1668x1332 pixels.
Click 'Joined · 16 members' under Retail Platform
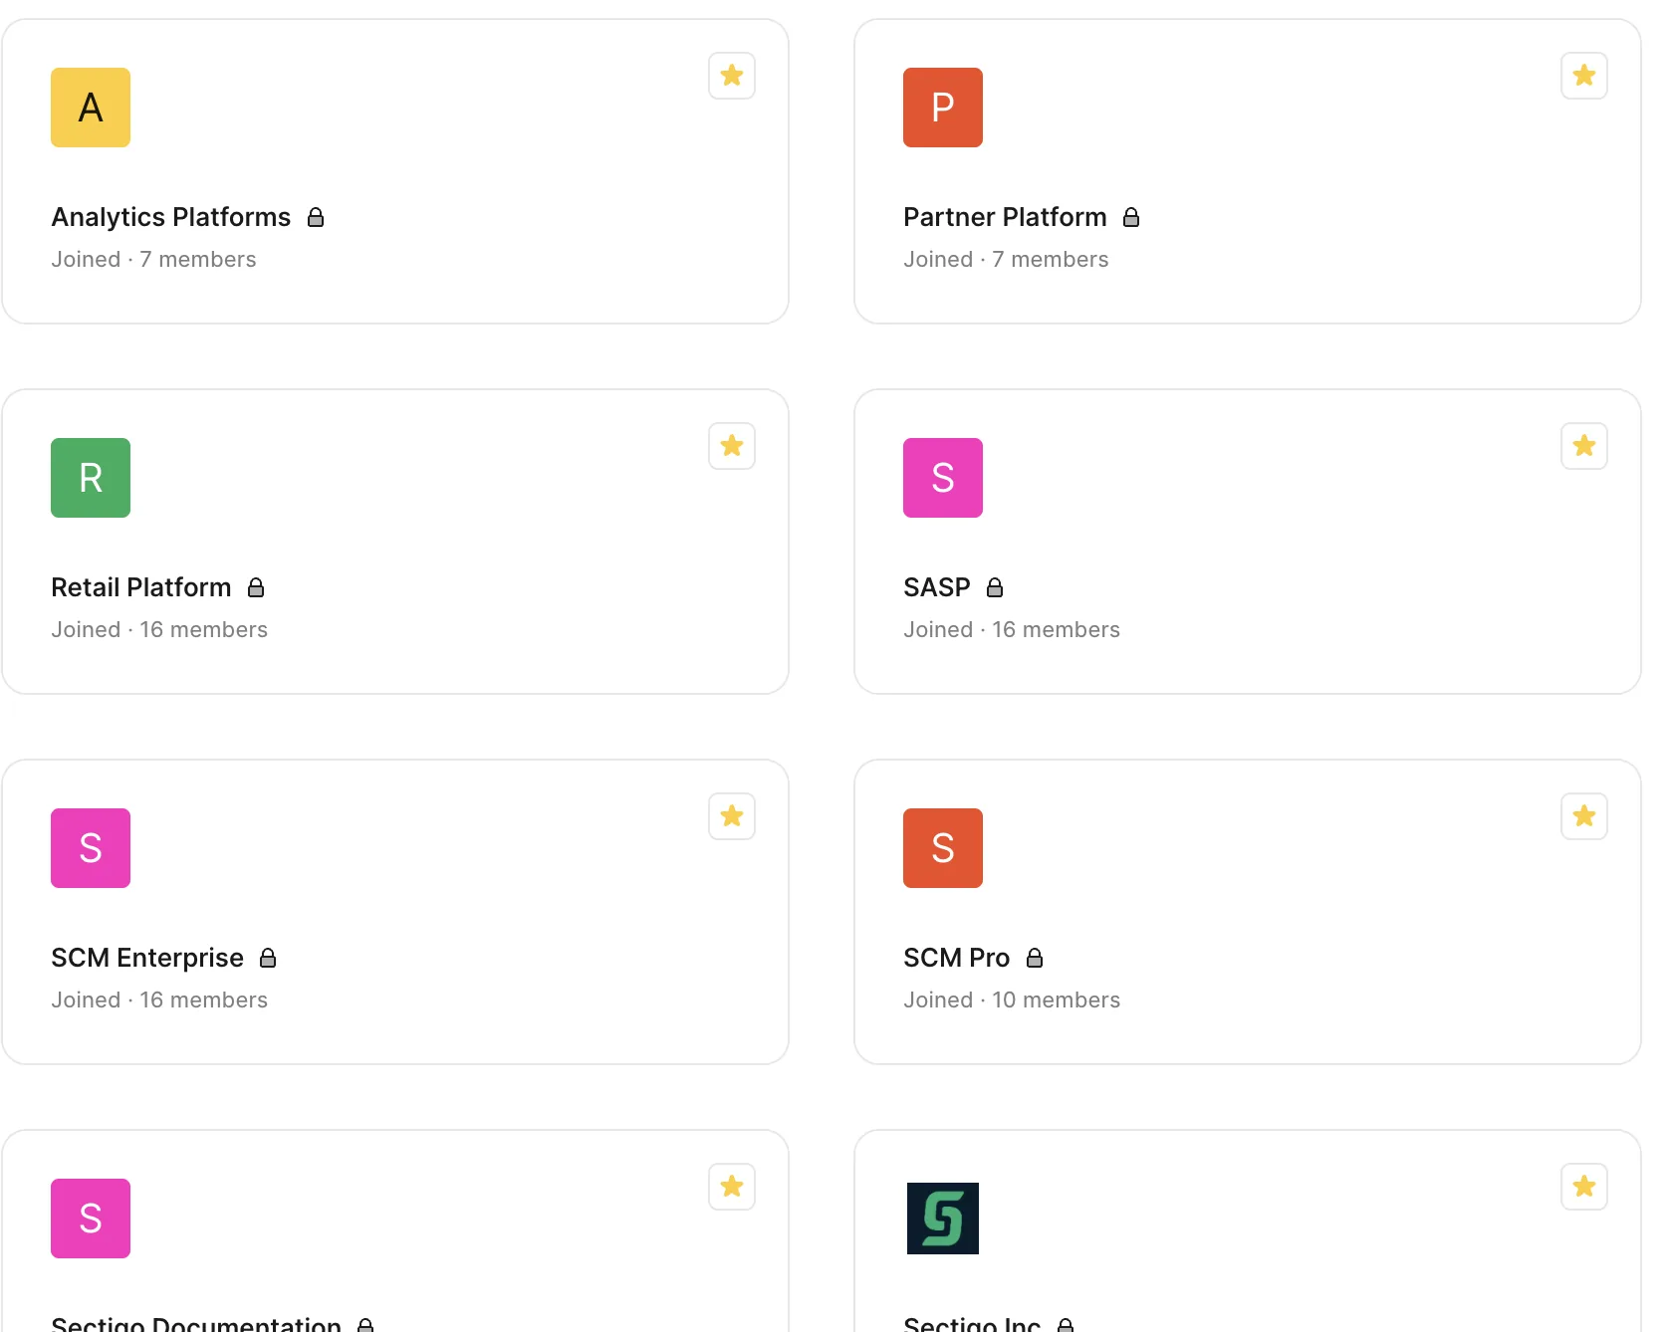click(x=159, y=629)
